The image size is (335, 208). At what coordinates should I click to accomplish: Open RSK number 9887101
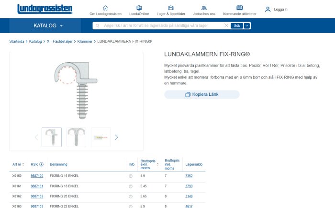coord(37,186)
